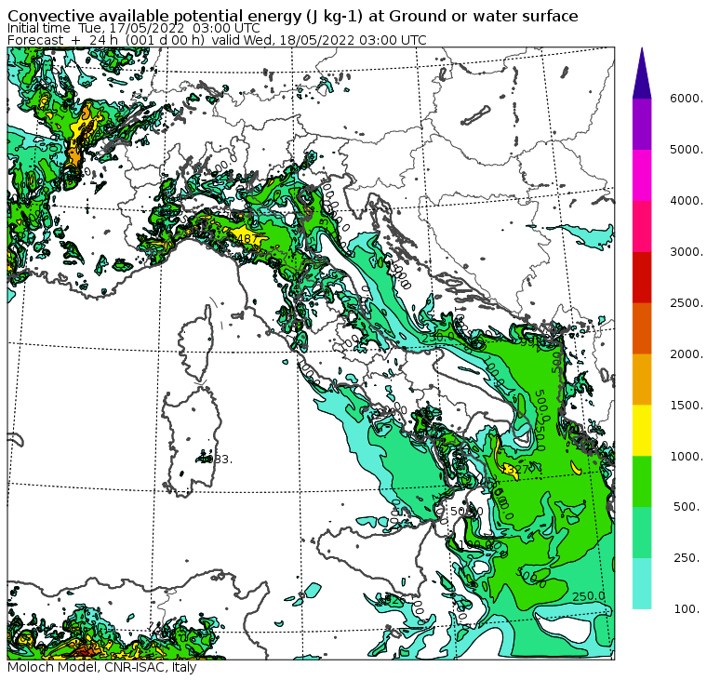The image size is (707, 680).
Task: Click the bright green 500–1000 color bar segment
Action: coord(642,482)
